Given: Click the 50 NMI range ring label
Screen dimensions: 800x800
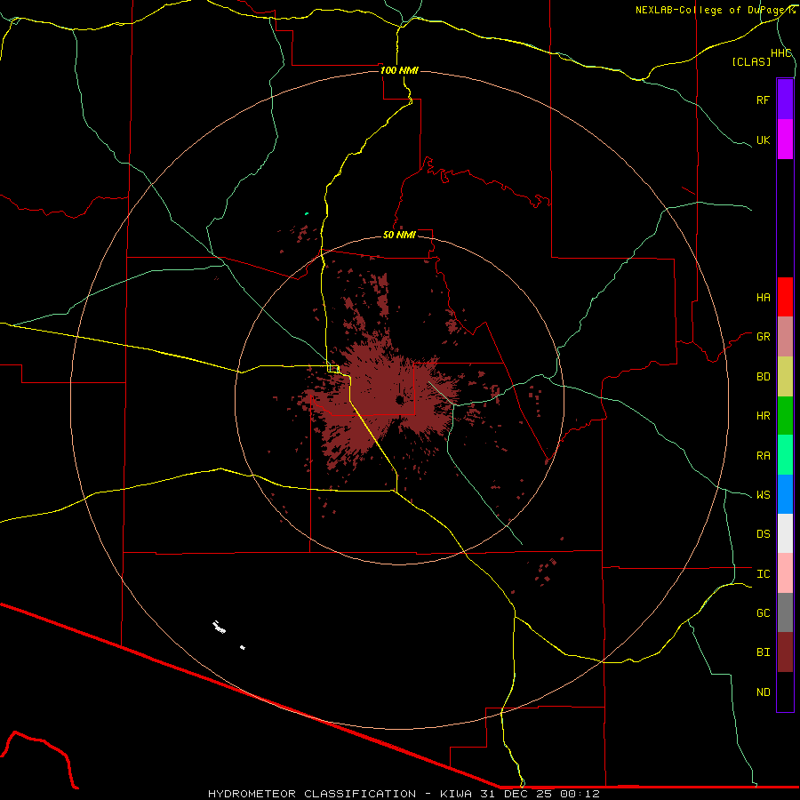Looking at the screenshot, I should point(399,235).
